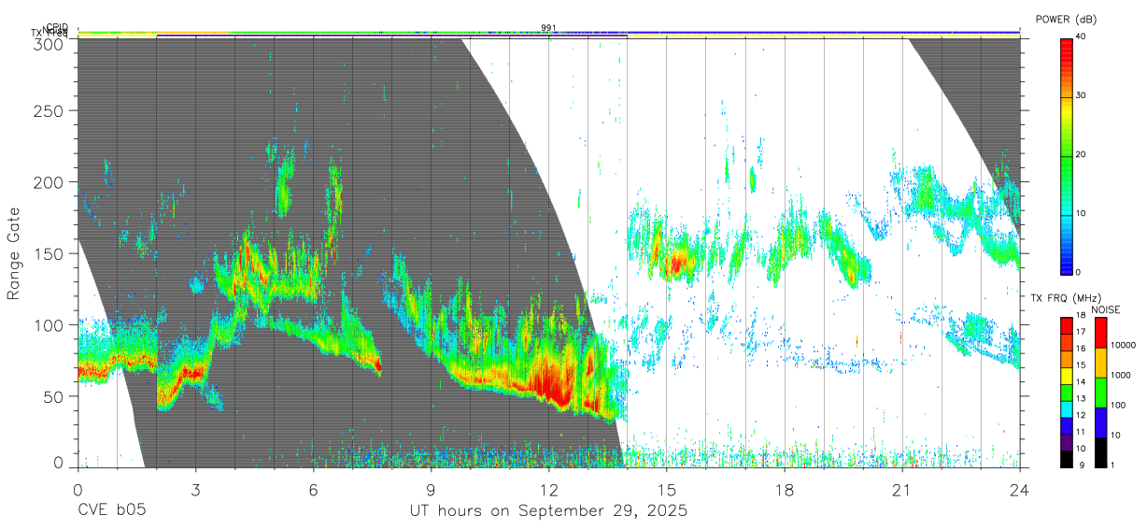Click the 15 label on the TX FRQ scale
Screen dimensions: 1147x530
1080,365
